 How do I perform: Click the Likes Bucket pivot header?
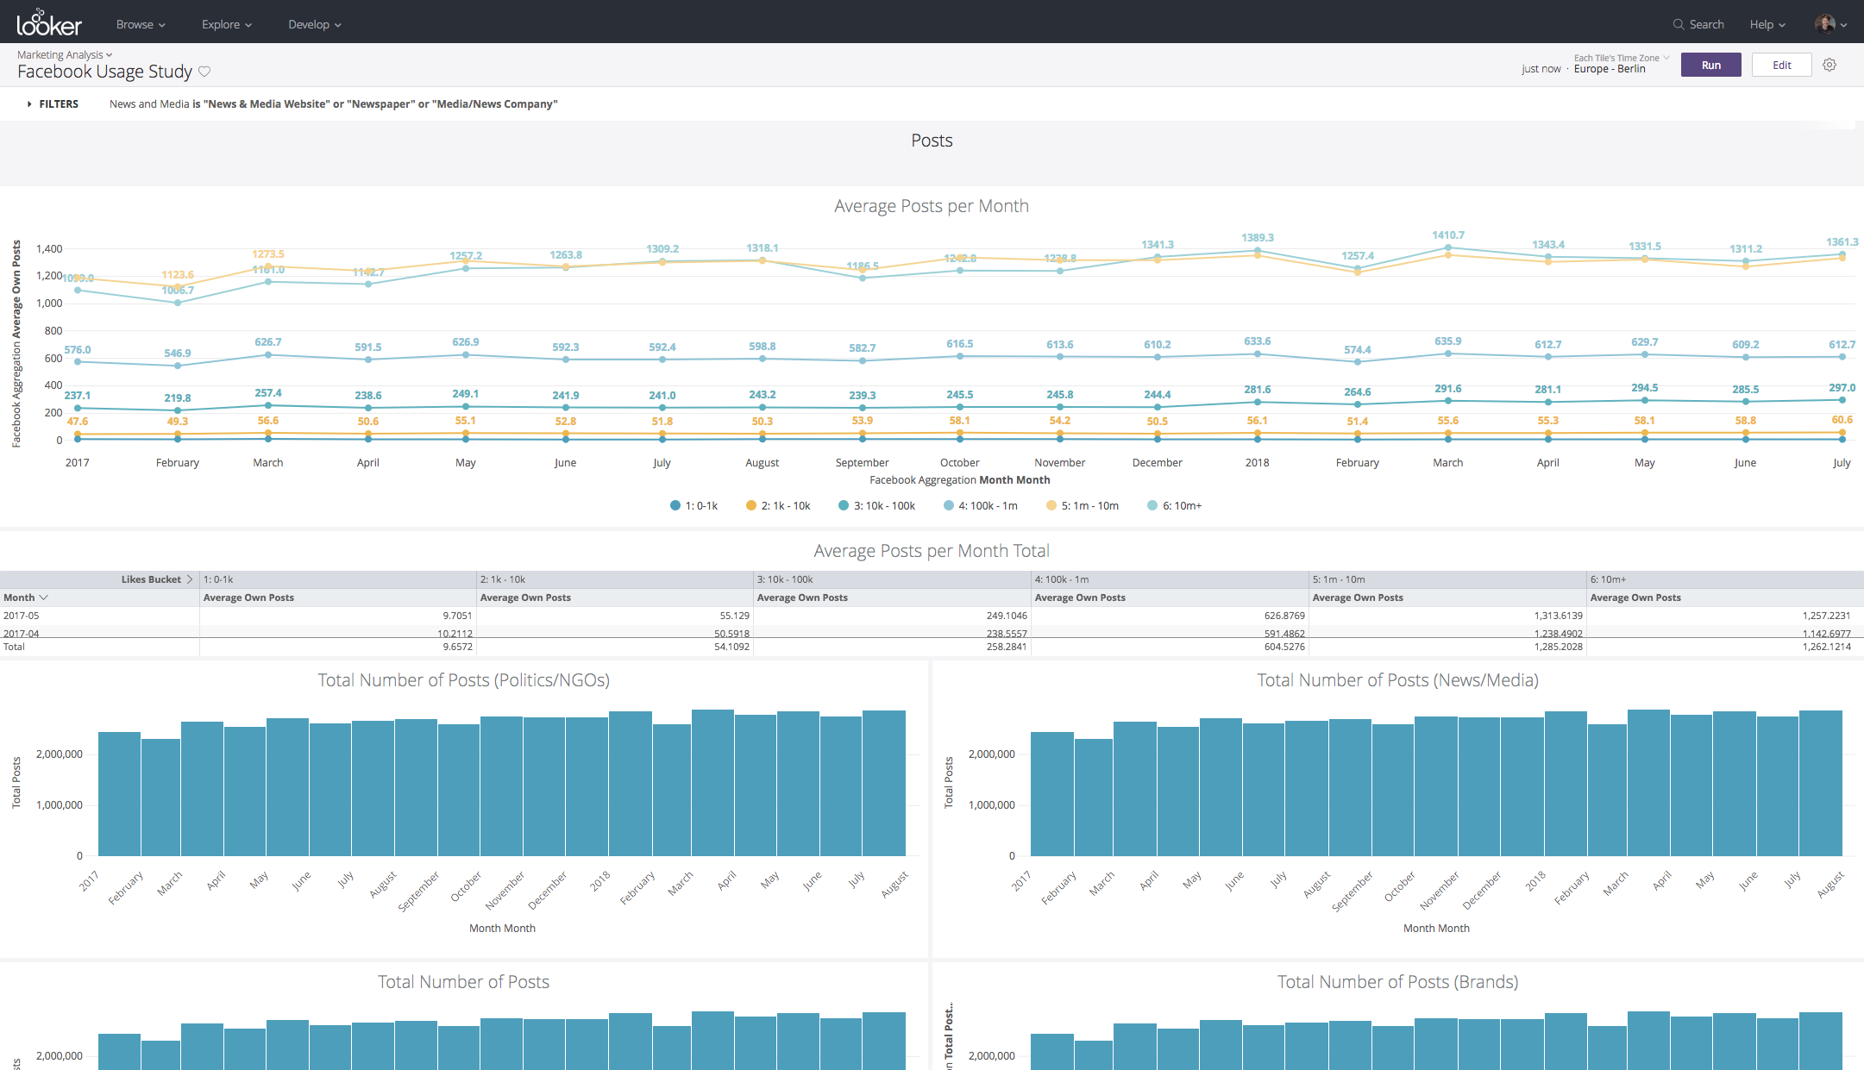pos(156,579)
